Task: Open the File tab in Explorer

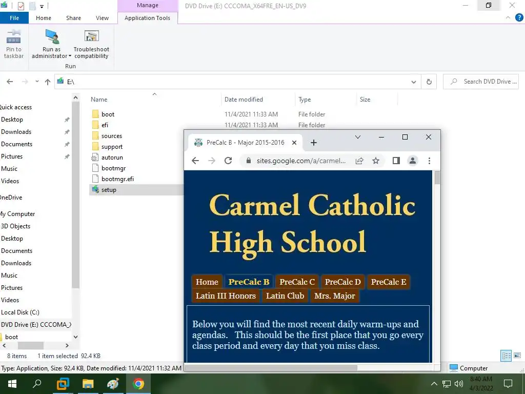Action: click(14, 18)
